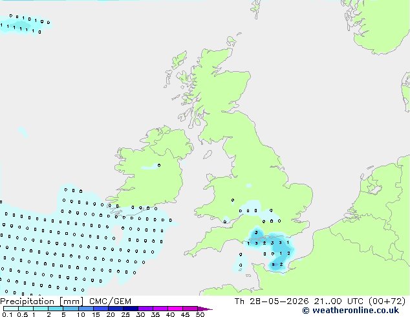Pick the legend swatch between 2 and 5
This screenshot has height=317, width=410.
pos(56,309)
